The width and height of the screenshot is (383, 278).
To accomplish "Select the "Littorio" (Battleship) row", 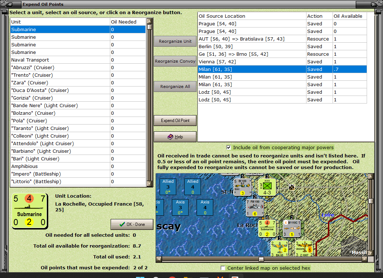I will click(x=78, y=181).
